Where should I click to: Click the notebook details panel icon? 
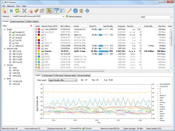(62, 11)
